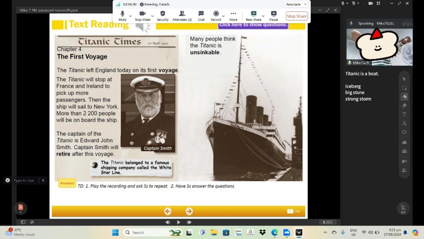Check the green connection signal icon
The width and height of the screenshot is (424, 239).
point(118,4)
